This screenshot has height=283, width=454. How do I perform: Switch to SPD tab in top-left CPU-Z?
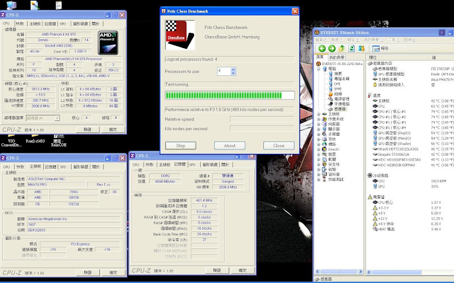click(x=63, y=24)
